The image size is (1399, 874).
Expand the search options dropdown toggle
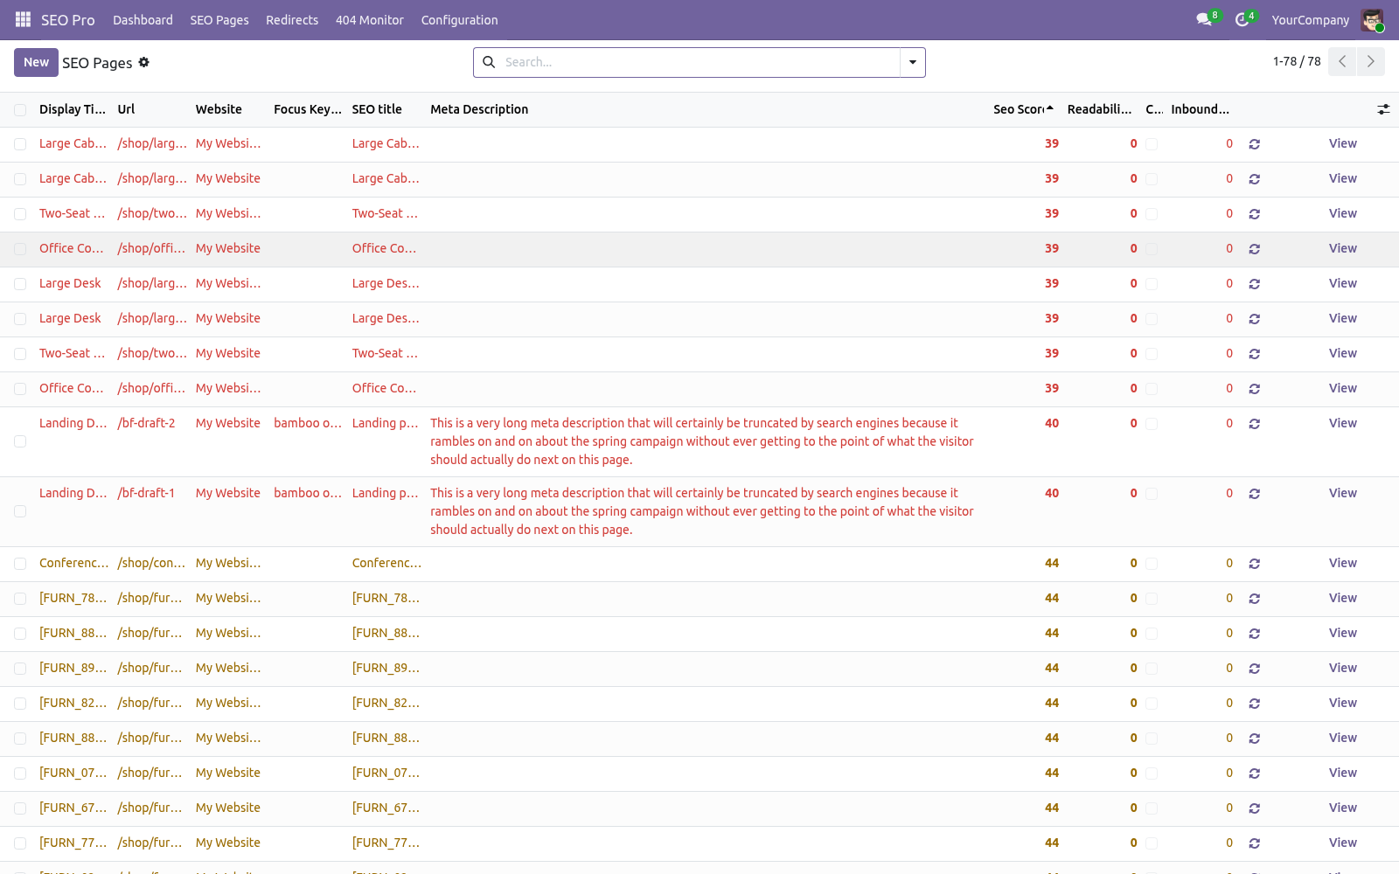pyautogui.click(x=913, y=62)
